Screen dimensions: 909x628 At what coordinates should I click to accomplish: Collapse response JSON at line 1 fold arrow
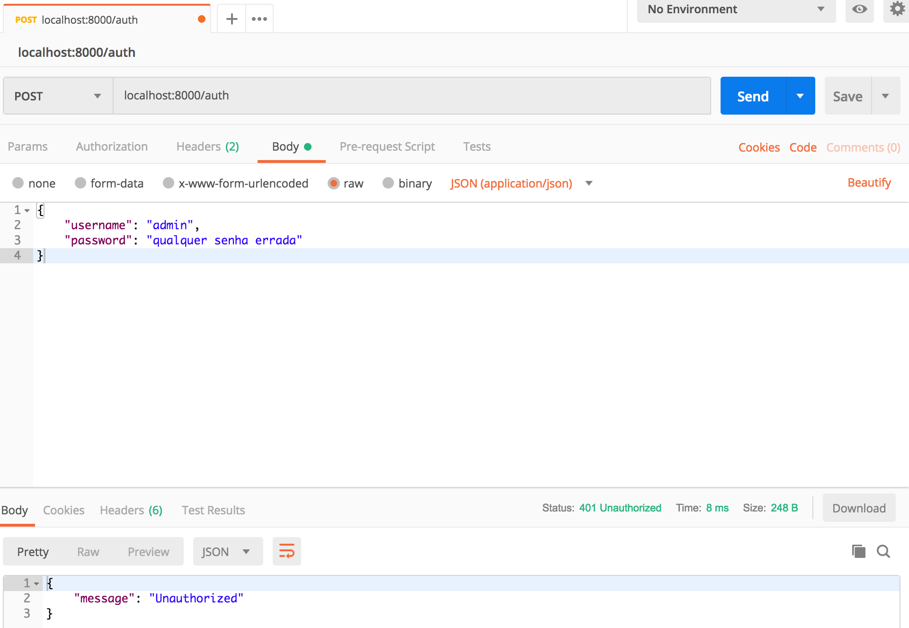pos(36,584)
